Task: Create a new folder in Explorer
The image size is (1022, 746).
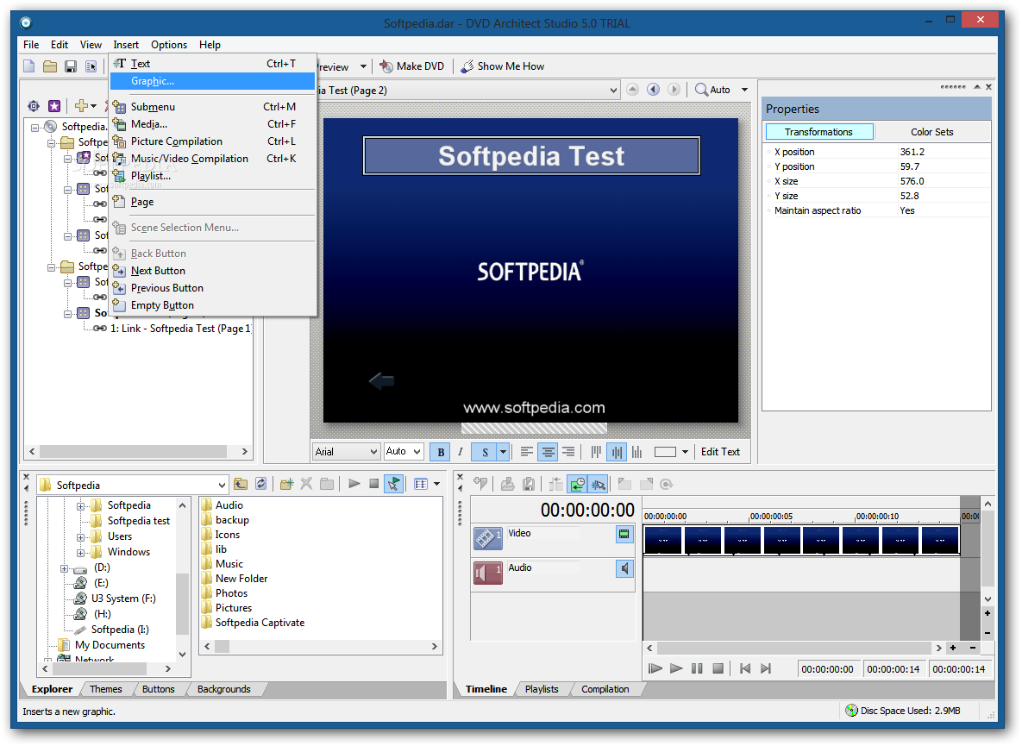Action: 286,484
